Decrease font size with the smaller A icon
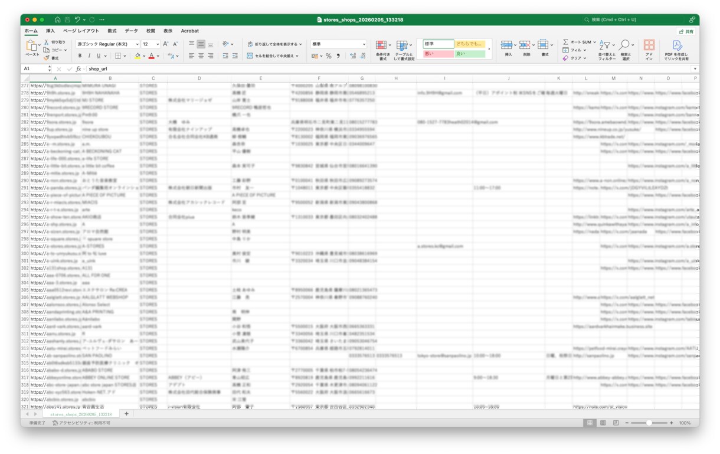720x454 pixels. 175,44
